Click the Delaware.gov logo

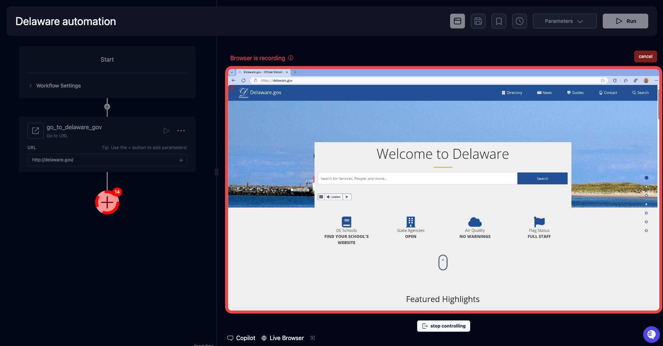[x=260, y=93]
